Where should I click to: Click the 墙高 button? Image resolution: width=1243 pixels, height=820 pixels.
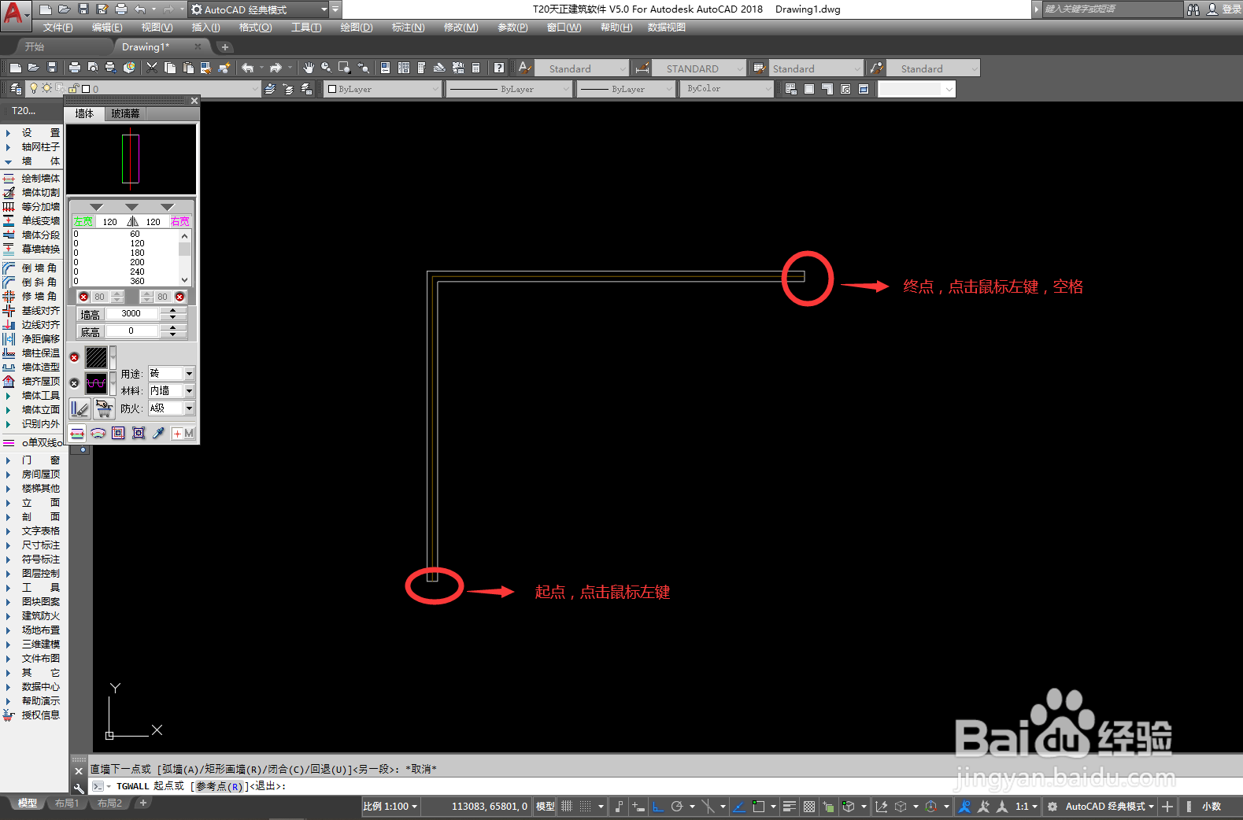90,314
